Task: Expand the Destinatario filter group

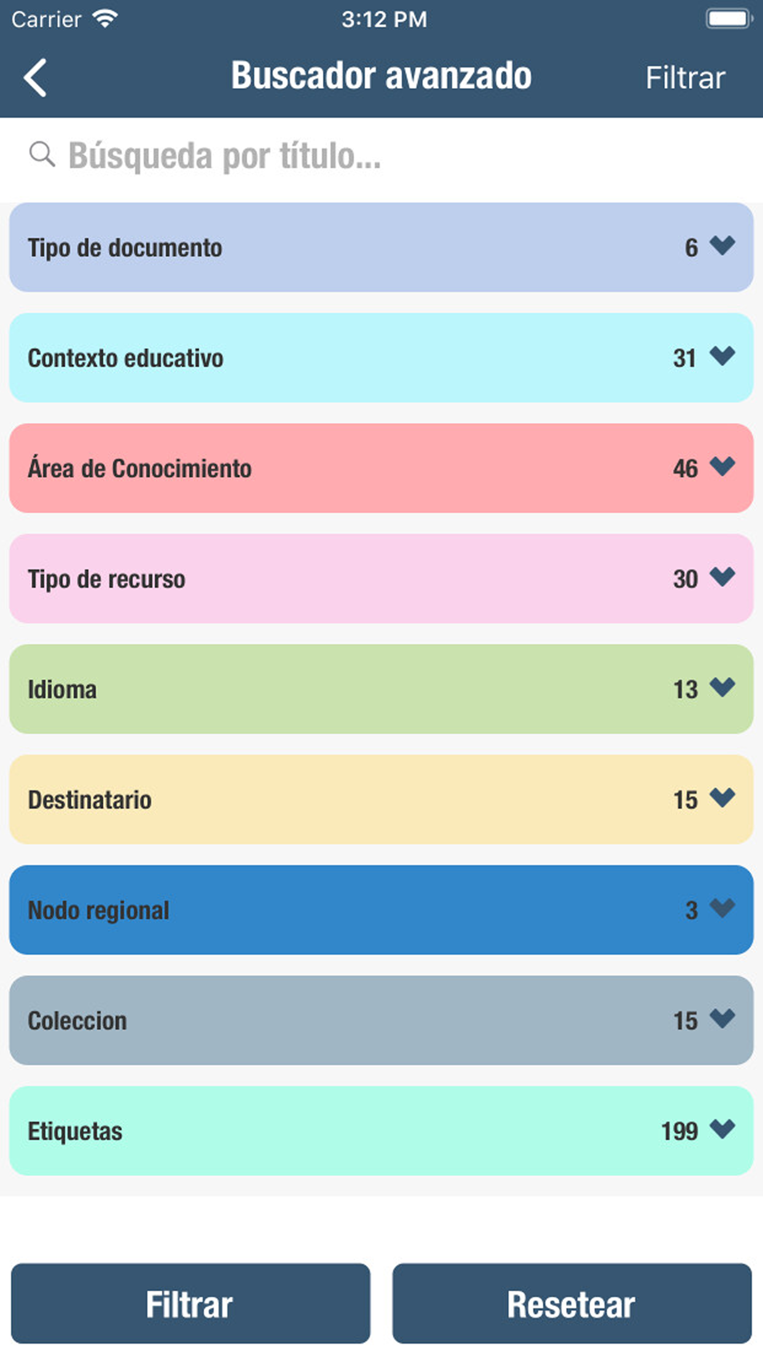Action: click(381, 799)
